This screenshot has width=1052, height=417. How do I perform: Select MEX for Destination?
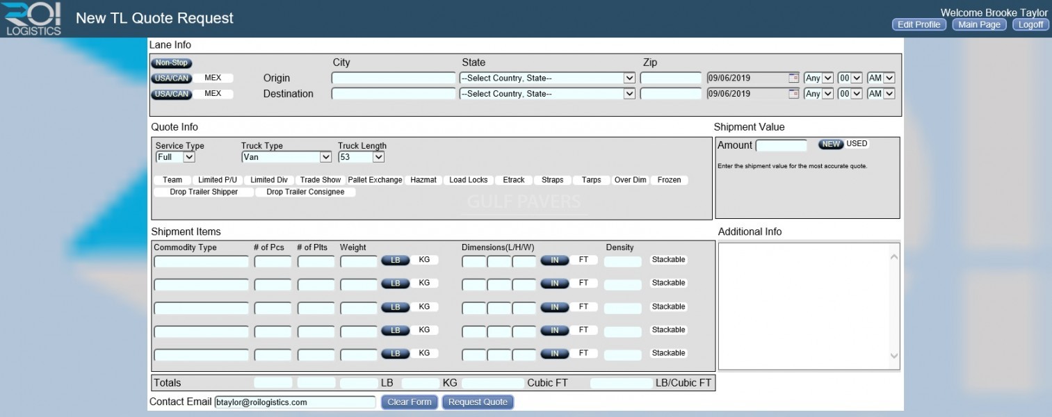tap(213, 94)
